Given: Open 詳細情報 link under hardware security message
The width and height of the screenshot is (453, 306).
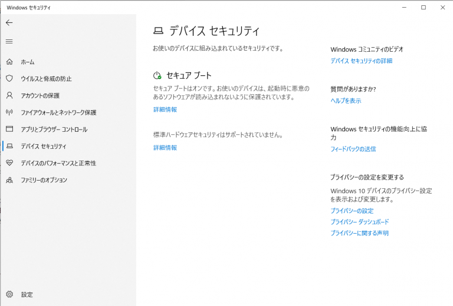Looking at the screenshot, I should [x=165, y=148].
